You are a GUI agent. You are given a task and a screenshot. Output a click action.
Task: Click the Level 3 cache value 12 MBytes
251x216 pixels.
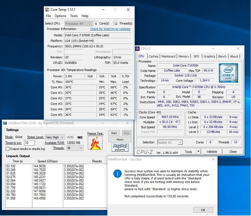(213, 132)
